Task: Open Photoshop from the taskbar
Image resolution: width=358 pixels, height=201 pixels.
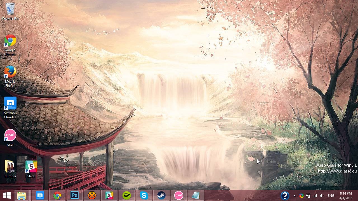Action: [75, 196]
